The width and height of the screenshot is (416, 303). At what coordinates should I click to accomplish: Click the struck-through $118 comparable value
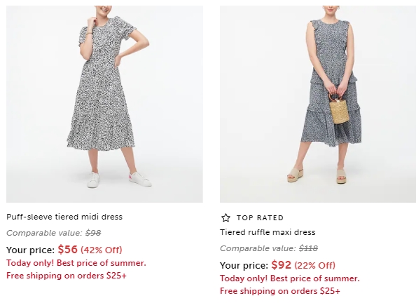coord(308,248)
